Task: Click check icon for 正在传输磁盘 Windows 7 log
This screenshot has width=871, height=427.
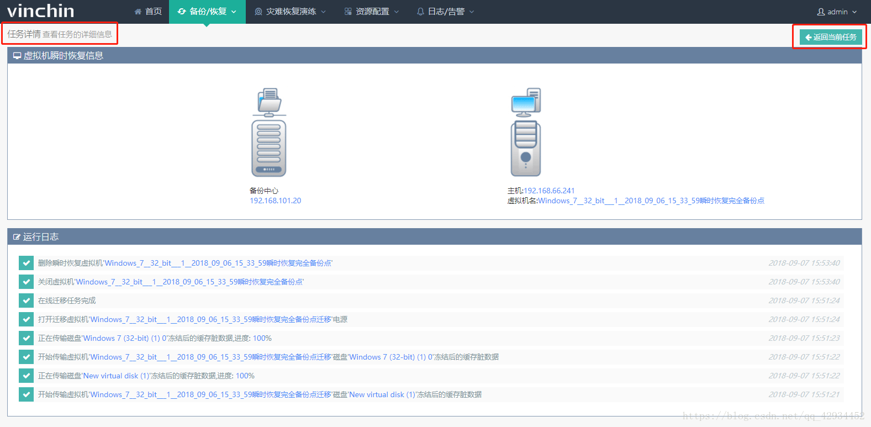Action: (x=26, y=338)
